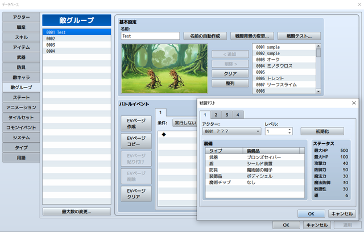Select enemy 0001 sample
Screen dimensions: 364x232
pos(284,47)
